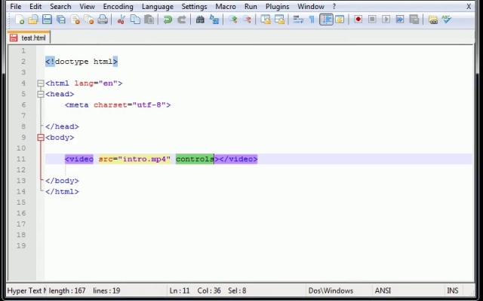The height and width of the screenshot is (301, 483).
Task: Open the Plugins menu
Action: coord(277,7)
